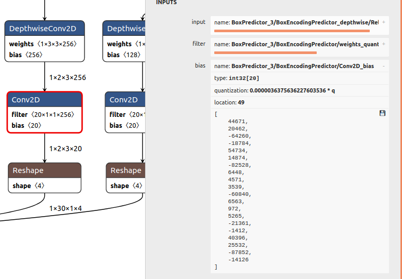Save bias tensor data with floppy icon
Image resolution: width=402 pixels, height=279 pixels.
pos(382,113)
